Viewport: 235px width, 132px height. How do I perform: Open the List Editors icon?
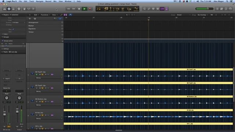pos(217,9)
